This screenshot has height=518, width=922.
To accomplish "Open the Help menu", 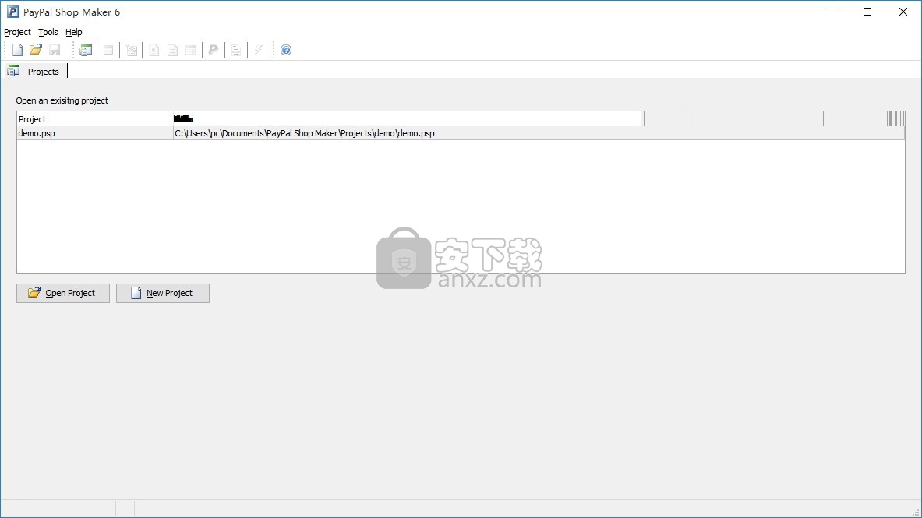I will pyautogui.click(x=73, y=32).
